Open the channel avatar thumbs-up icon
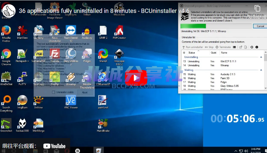 pos(9,11)
